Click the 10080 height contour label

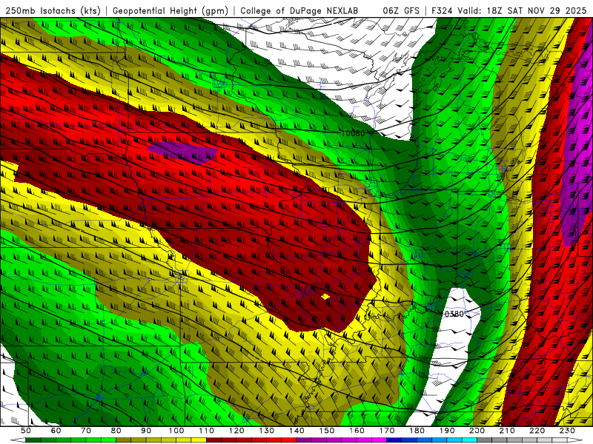(353, 133)
